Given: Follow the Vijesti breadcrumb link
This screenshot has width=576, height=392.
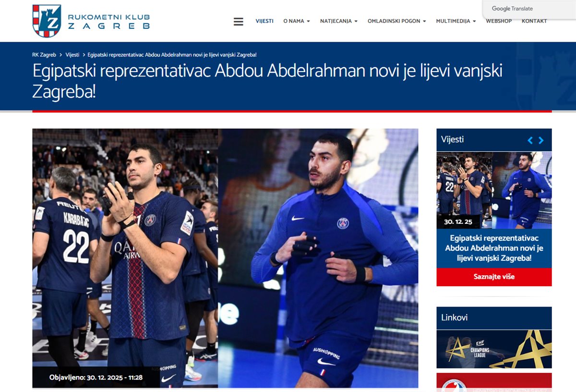Looking at the screenshot, I should 72,55.
